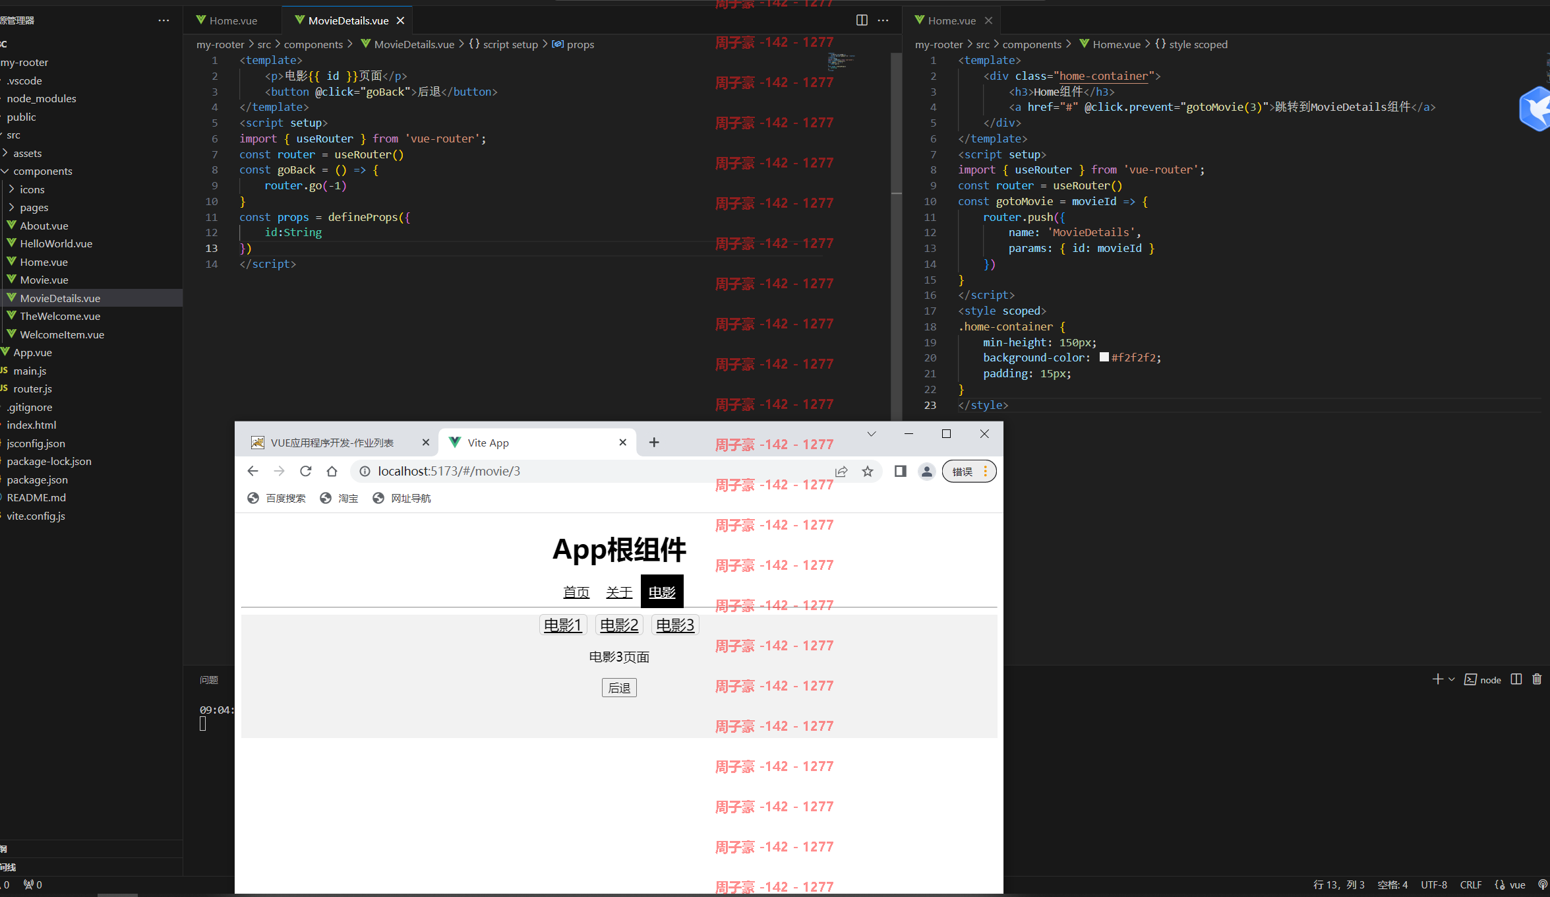Share this page from the address bar
The width and height of the screenshot is (1550, 897).
841,471
